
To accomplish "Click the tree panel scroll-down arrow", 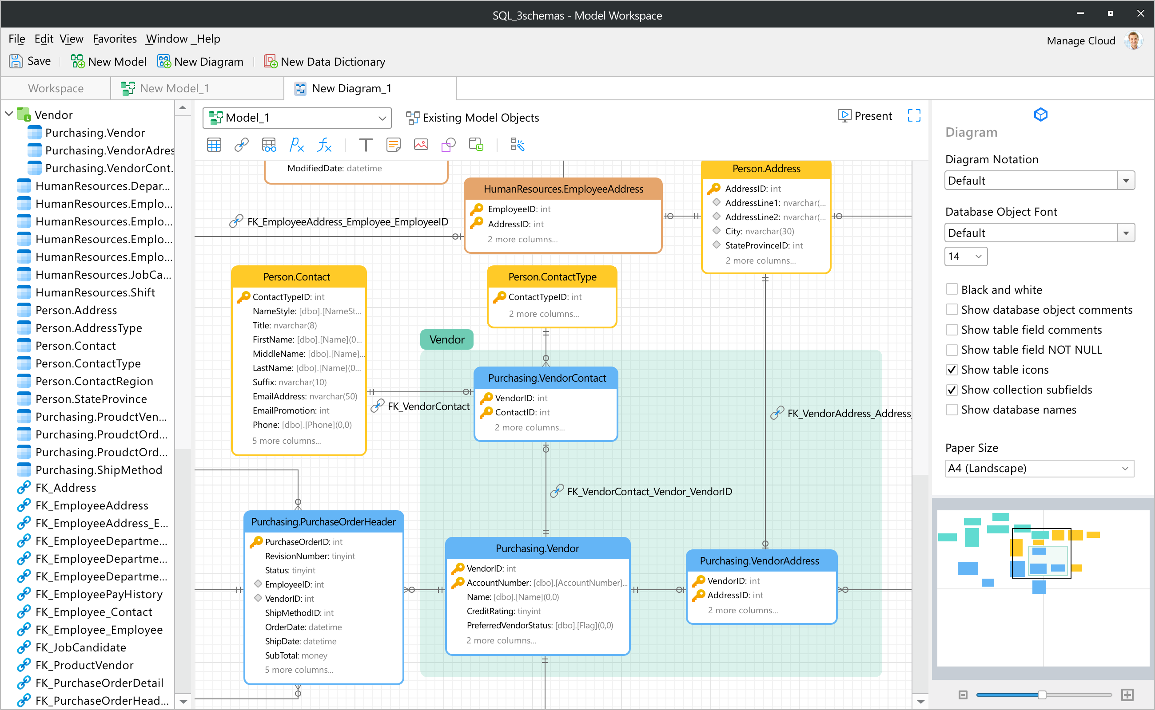I will pyautogui.click(x=183, y=702).
